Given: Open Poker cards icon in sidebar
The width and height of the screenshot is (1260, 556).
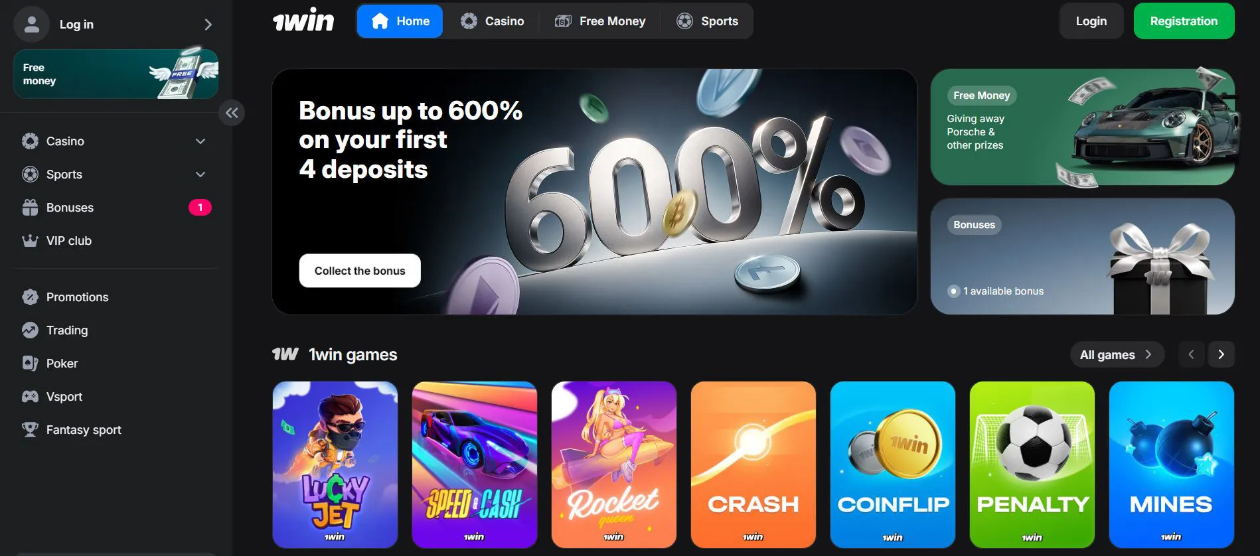Looking at the screenshot, I should click(x=30, y=363).
